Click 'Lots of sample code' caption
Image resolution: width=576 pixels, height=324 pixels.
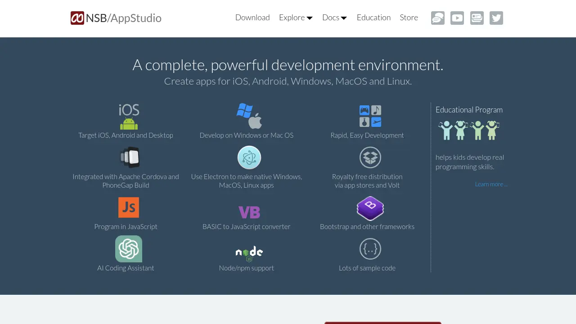click(367, 268)
